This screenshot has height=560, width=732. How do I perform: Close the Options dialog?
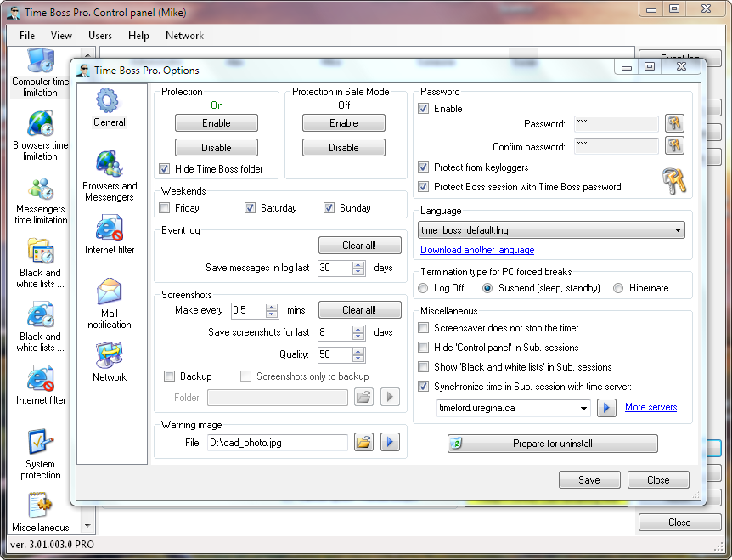click(x=658, y=479)
